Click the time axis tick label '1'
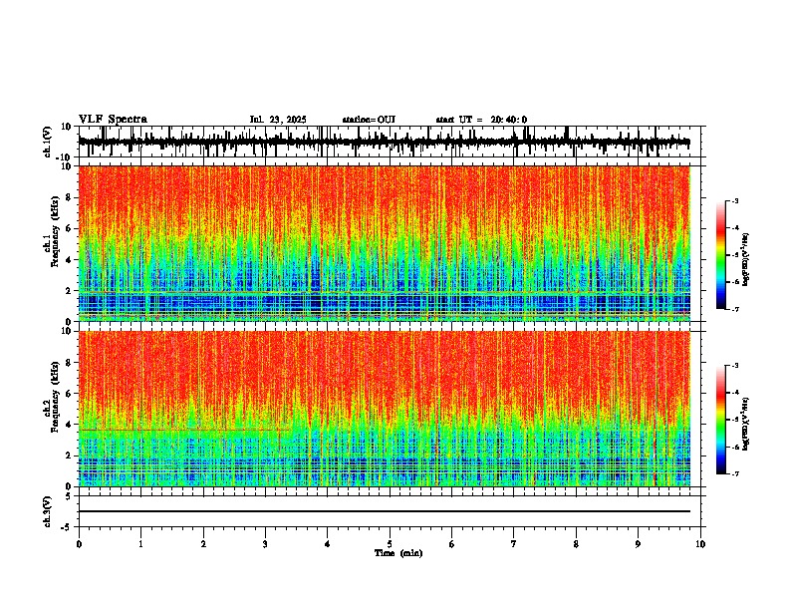The image size is (789, 610). [140, 544]
